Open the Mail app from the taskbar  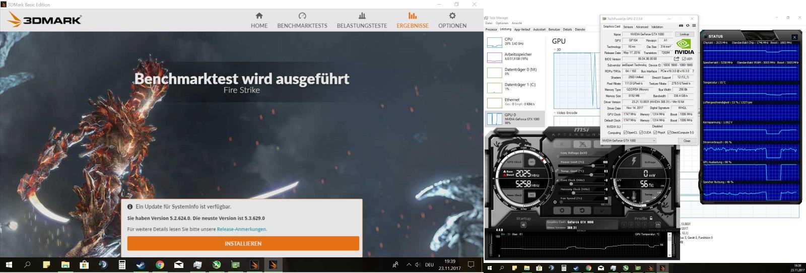[178, 264]
